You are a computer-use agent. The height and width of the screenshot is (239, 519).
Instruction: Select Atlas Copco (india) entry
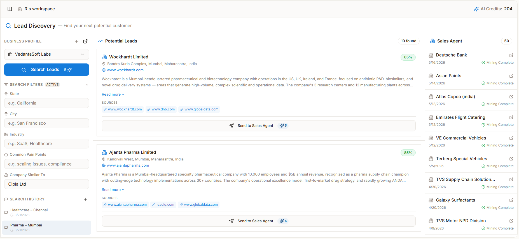click(471, 100)
